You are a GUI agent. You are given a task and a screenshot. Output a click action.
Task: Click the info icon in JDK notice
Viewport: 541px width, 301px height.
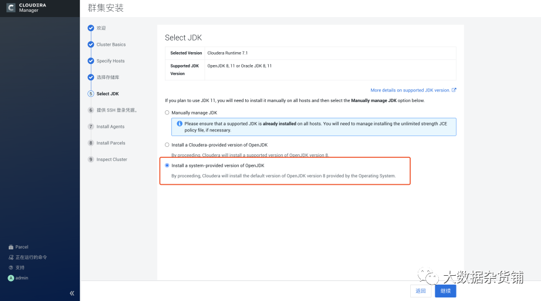pos(180,124)
